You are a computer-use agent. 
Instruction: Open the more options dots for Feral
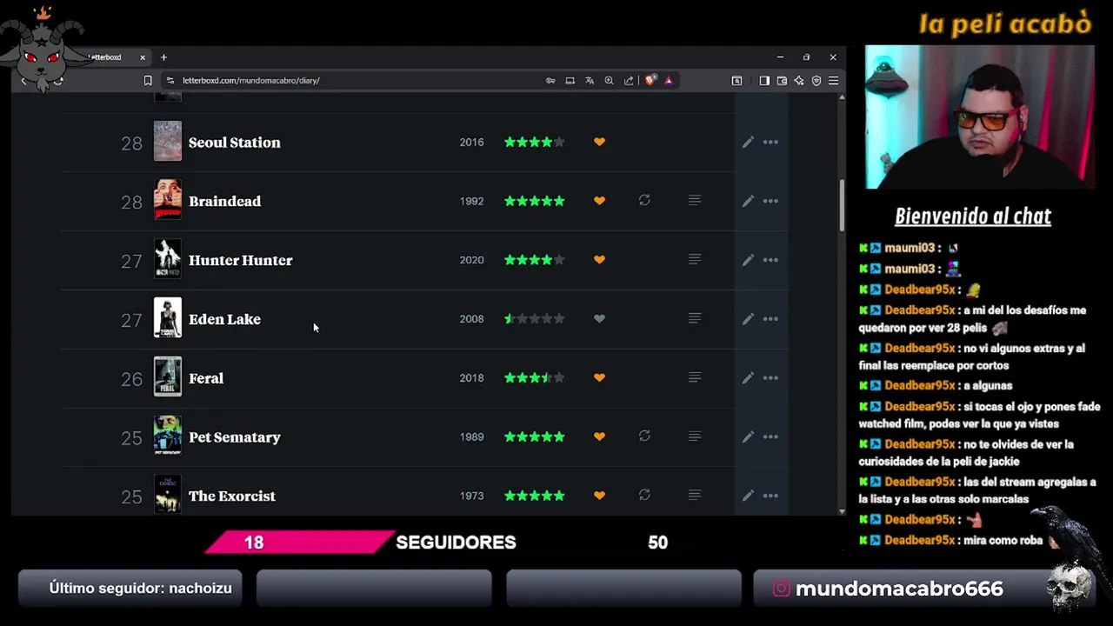[x=770, y=378]
